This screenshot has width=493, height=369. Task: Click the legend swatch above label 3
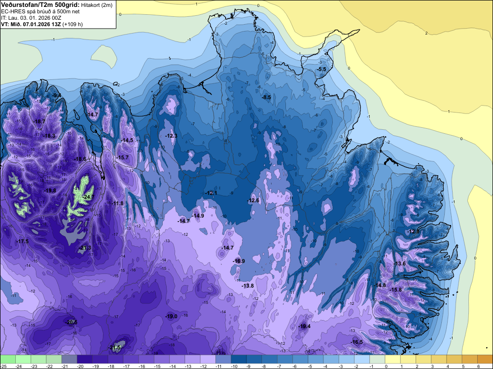[439, 359]
